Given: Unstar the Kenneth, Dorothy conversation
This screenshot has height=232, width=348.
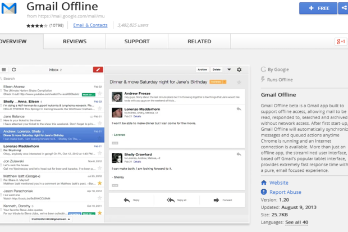Looking at the screenshot, I should [100, 213].
